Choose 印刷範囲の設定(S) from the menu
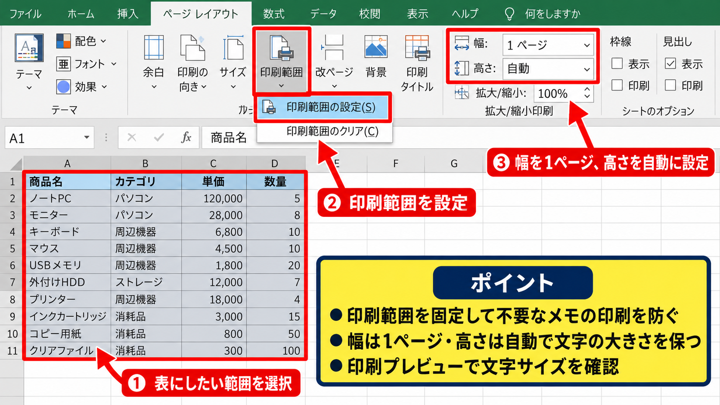The image size is (720, 405). point(323,107)
